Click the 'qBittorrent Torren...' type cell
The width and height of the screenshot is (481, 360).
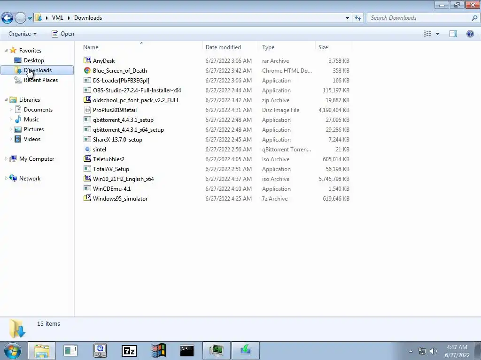[x=286, y=150]
